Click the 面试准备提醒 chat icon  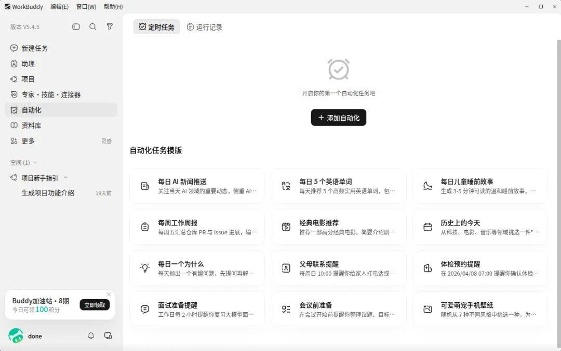(x=145, y=309)
